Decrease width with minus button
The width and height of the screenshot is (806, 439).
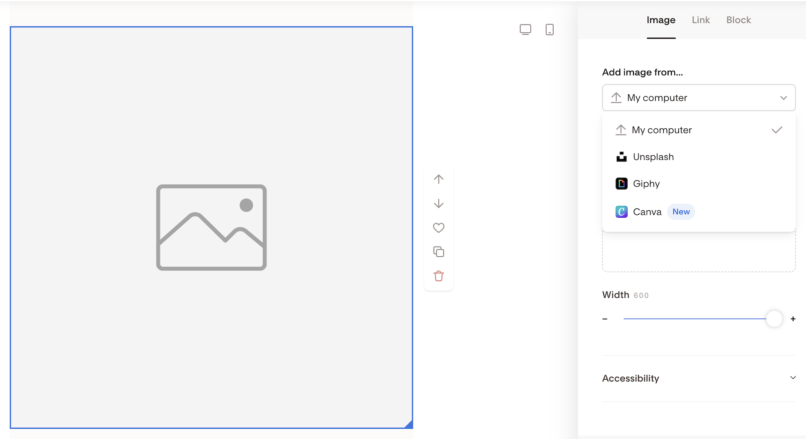click(605, 319)
